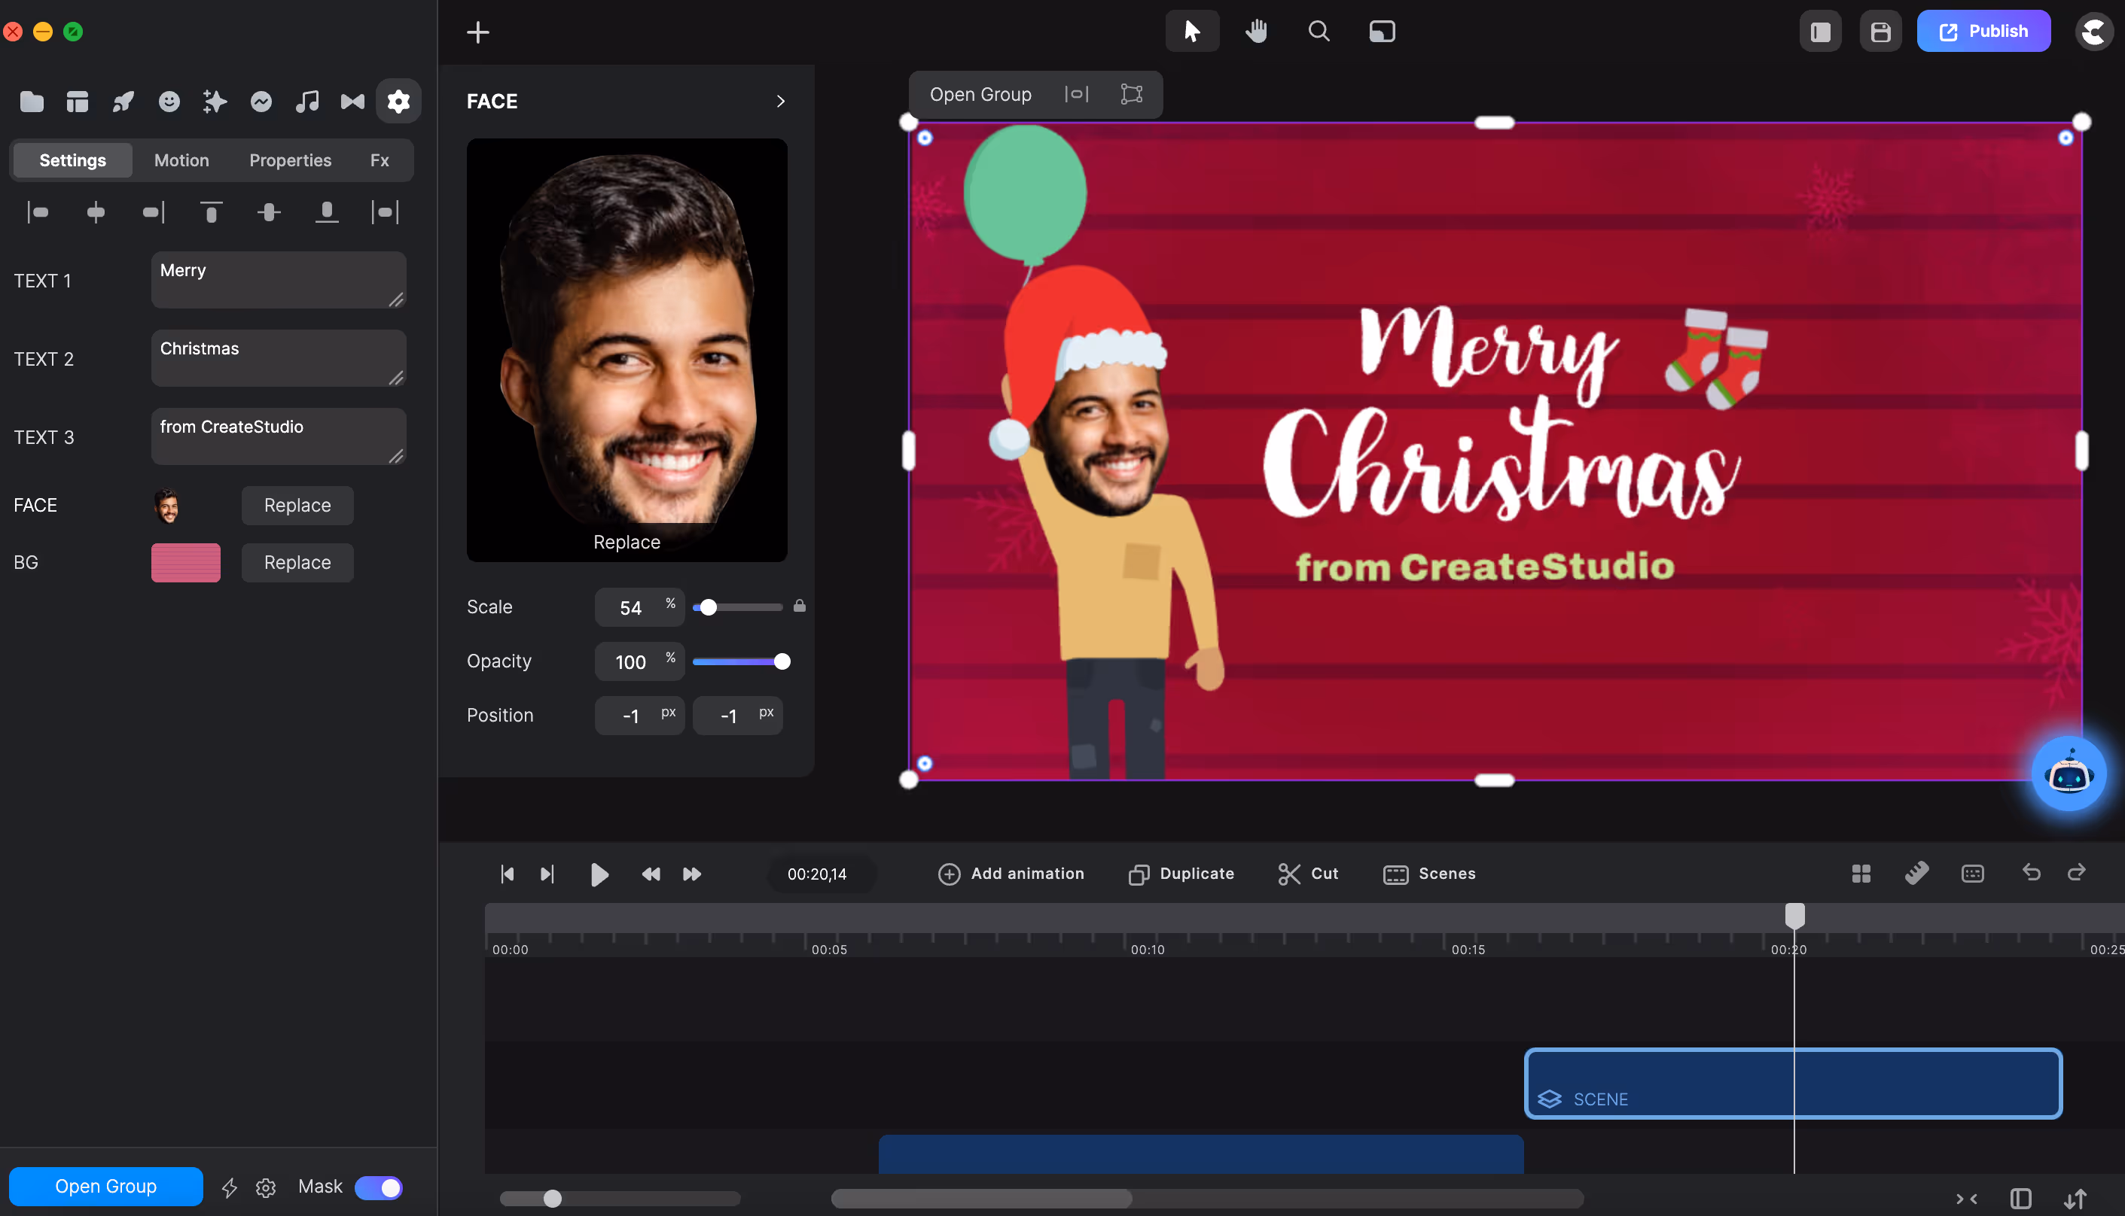Click the transitions bowtie icon
This screenshot has width=2125, height=1216.
[x=352, y=102]
